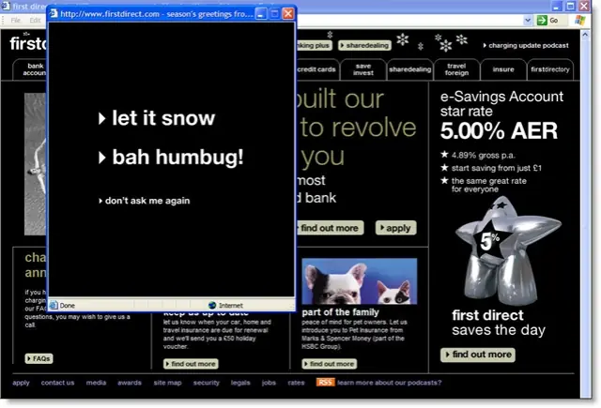Open the firstdirectory tab
This screenshot has height=408, width=601.
pos(550,69)
